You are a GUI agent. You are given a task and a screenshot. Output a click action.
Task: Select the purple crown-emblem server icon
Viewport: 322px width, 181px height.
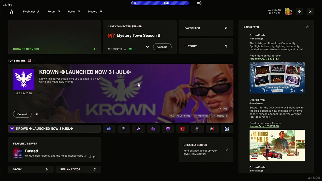(x=153, y=129)
